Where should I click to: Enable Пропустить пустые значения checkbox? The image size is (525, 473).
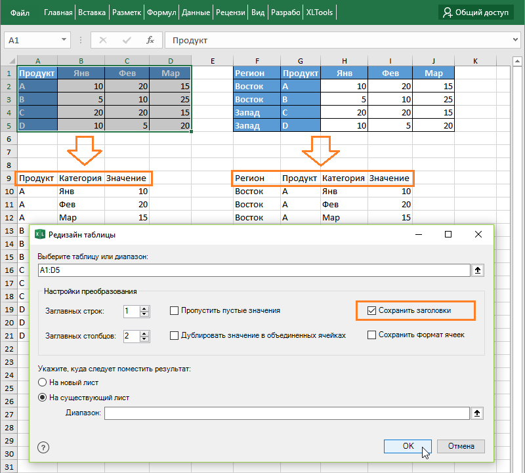tap(175, 310)
